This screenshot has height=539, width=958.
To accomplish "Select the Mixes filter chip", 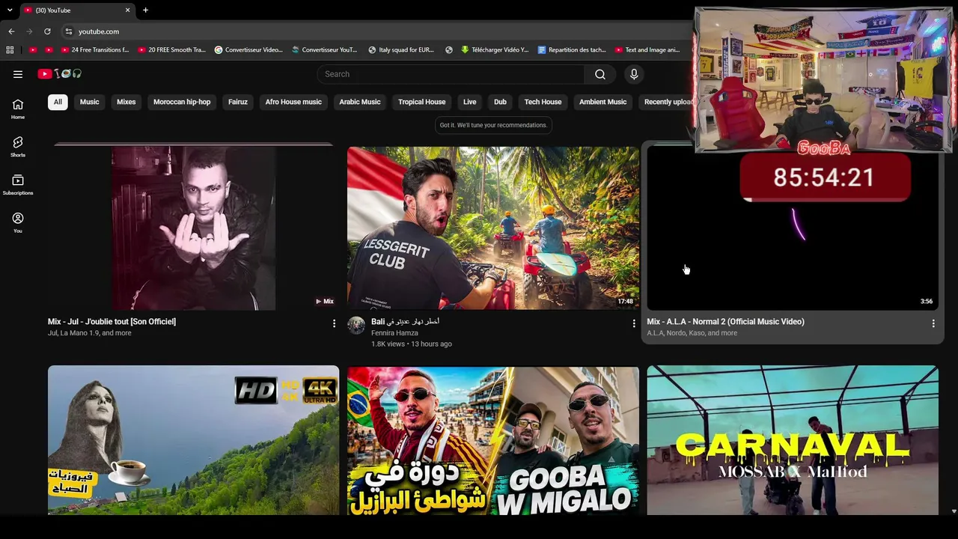I will click(x=126, y=102).
